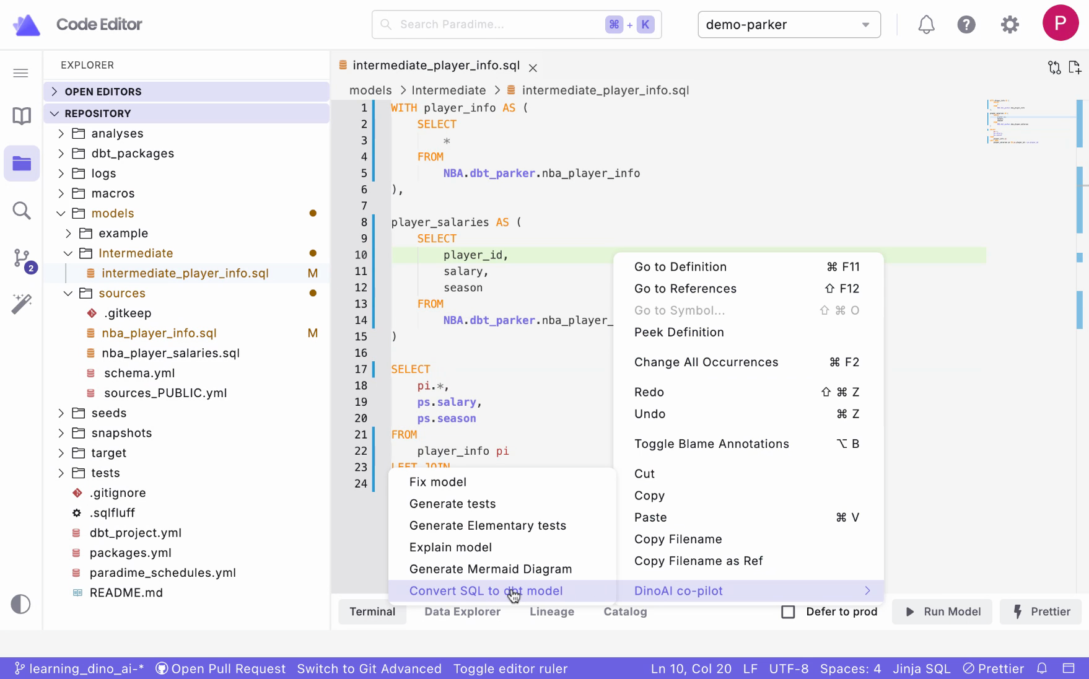
Task: Toggle the dark/light theme icon
Action: pyautogui.click(x=20, y=604)
